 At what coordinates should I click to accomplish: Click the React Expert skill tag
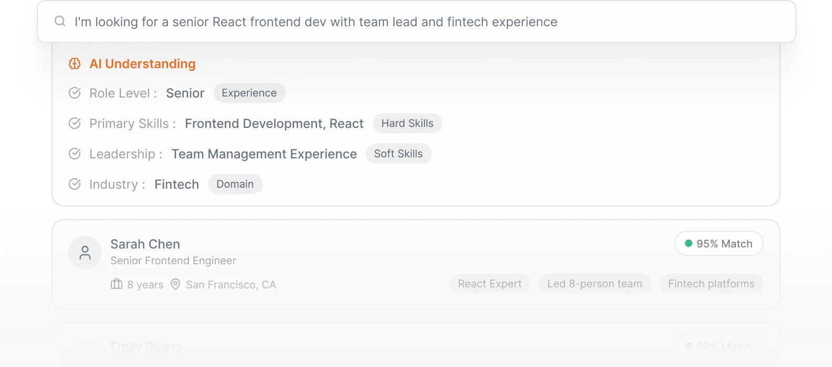(490, 284)
